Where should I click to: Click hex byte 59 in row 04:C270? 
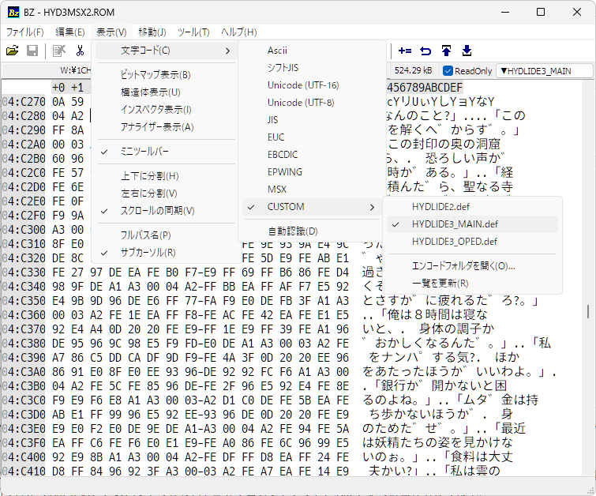click(x=77, y=102)
